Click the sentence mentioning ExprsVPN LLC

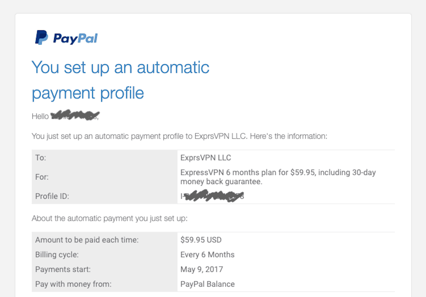180,136
